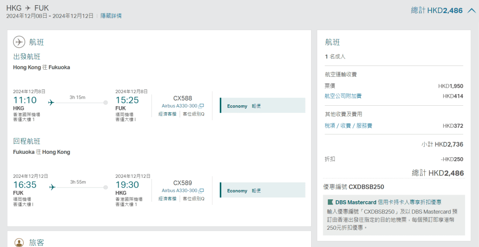Viewport: 479px width, 247px height.
Task: Open the aircraft popup icon under CX588
Action: 202,106
